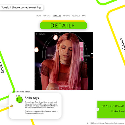Click the white slider knob on image

point(92,53)
